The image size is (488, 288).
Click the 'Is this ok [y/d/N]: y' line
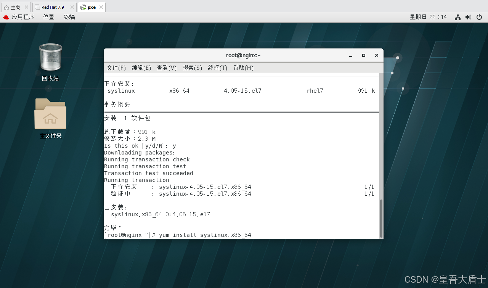[140, 146]
